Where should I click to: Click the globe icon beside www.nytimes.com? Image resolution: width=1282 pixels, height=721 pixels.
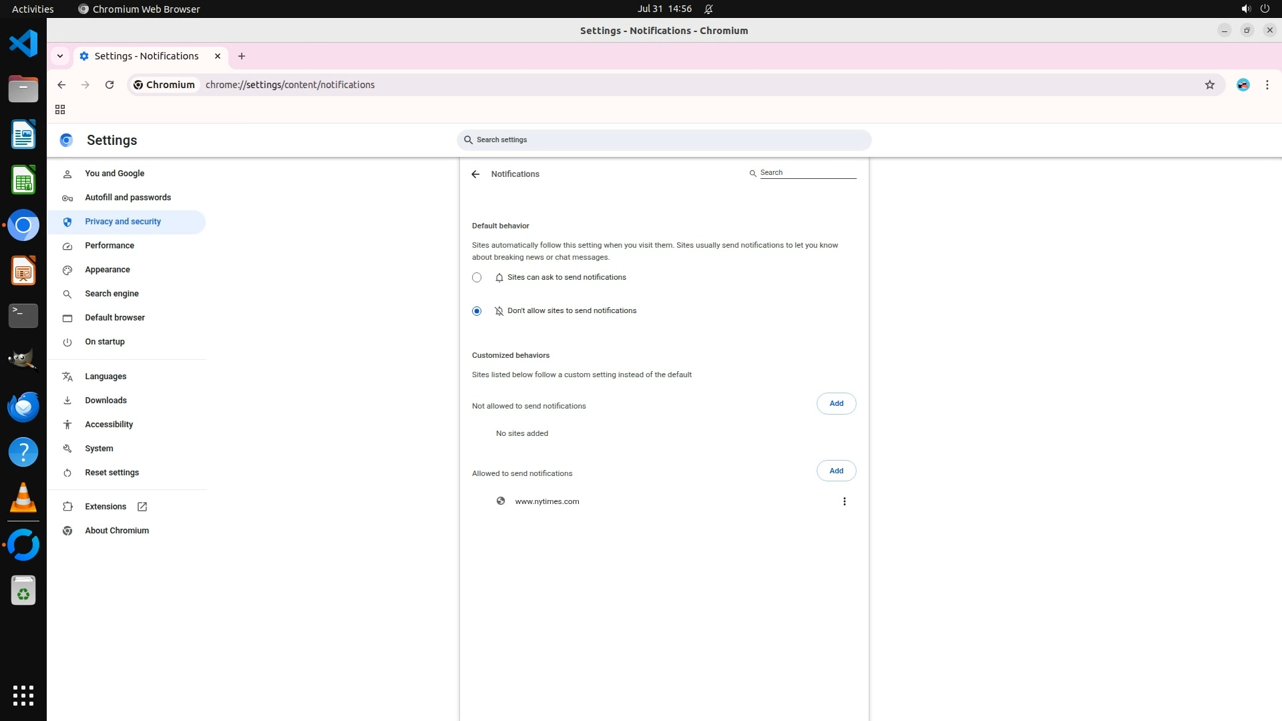click(501, 501)
